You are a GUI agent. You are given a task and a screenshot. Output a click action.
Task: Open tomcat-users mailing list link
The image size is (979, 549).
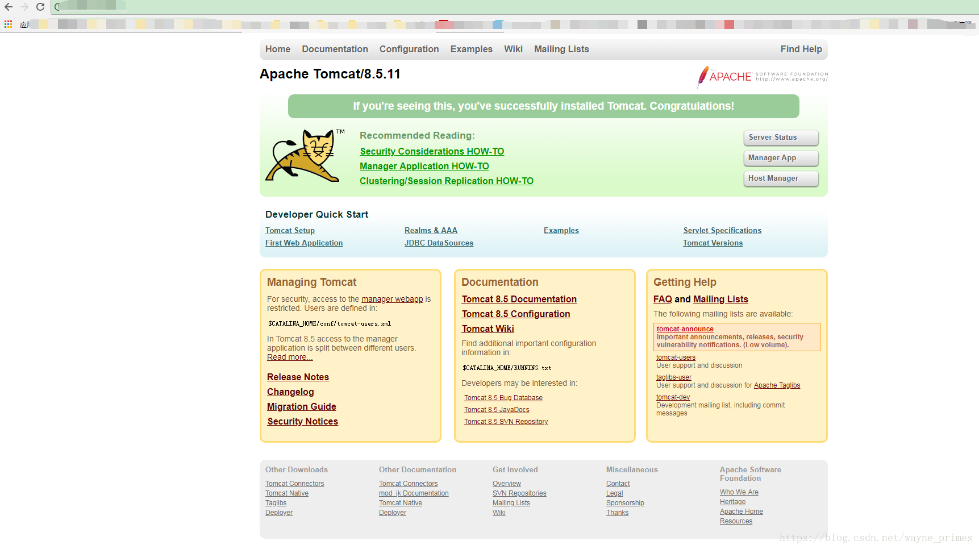coord(676,357)
